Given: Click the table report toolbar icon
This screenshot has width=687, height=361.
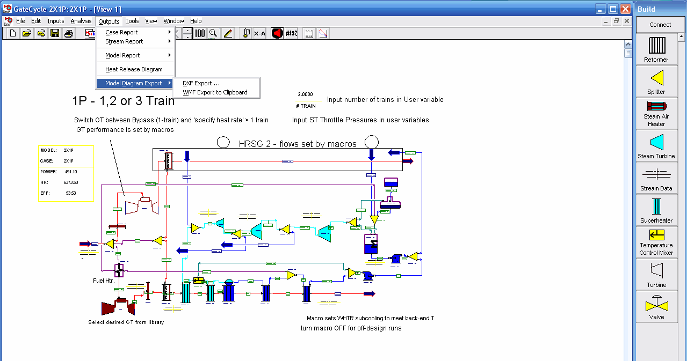Looking at the screenshot, I should click(309, 33).
